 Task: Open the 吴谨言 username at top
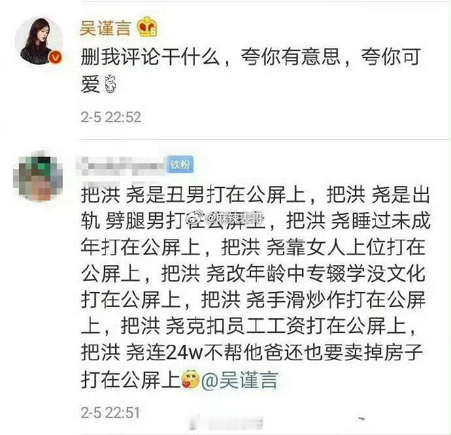(105, 28)
